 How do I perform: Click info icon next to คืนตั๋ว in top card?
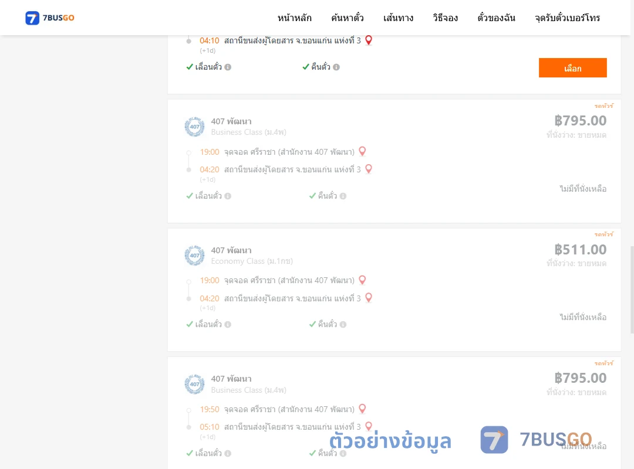point(336,67)
